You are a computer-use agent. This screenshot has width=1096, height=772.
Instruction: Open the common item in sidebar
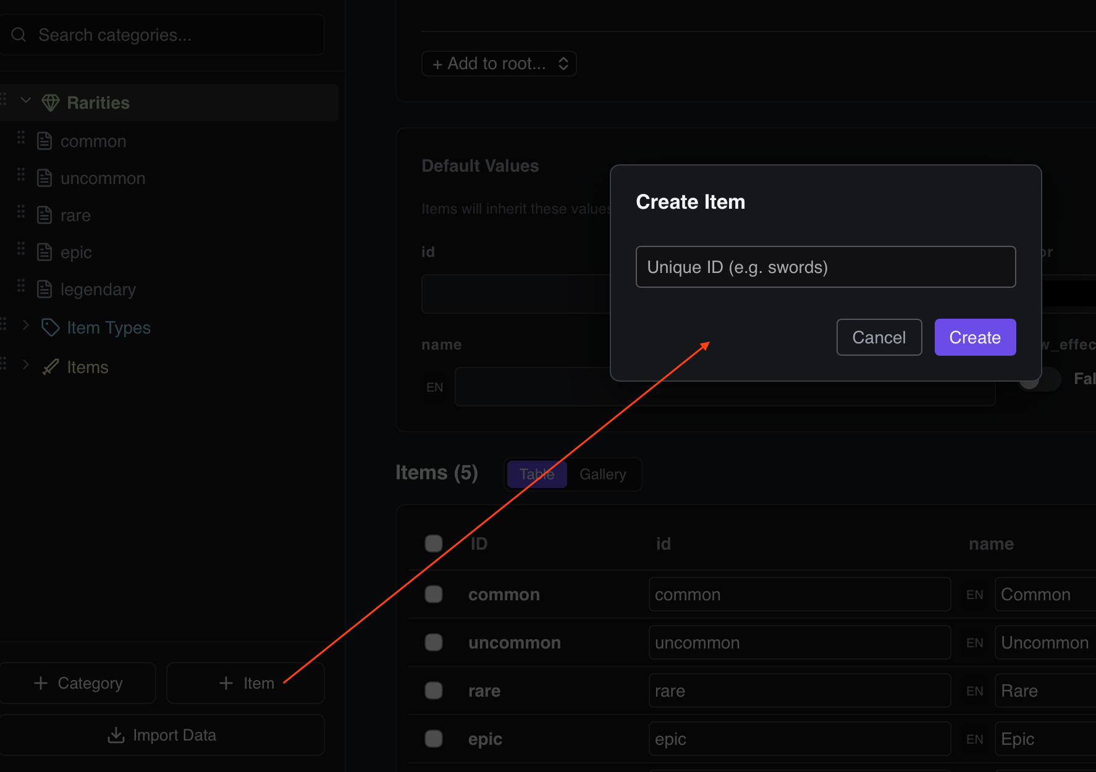click(x=93, y=141)
